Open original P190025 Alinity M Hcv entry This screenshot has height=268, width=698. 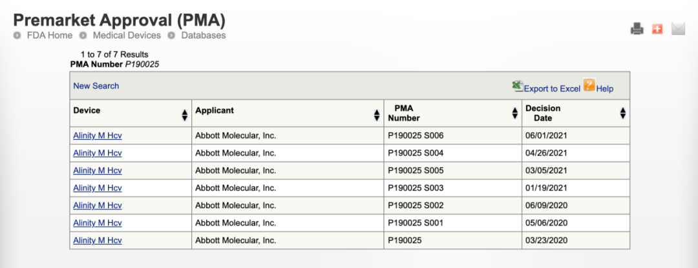(x=98, y=240)
